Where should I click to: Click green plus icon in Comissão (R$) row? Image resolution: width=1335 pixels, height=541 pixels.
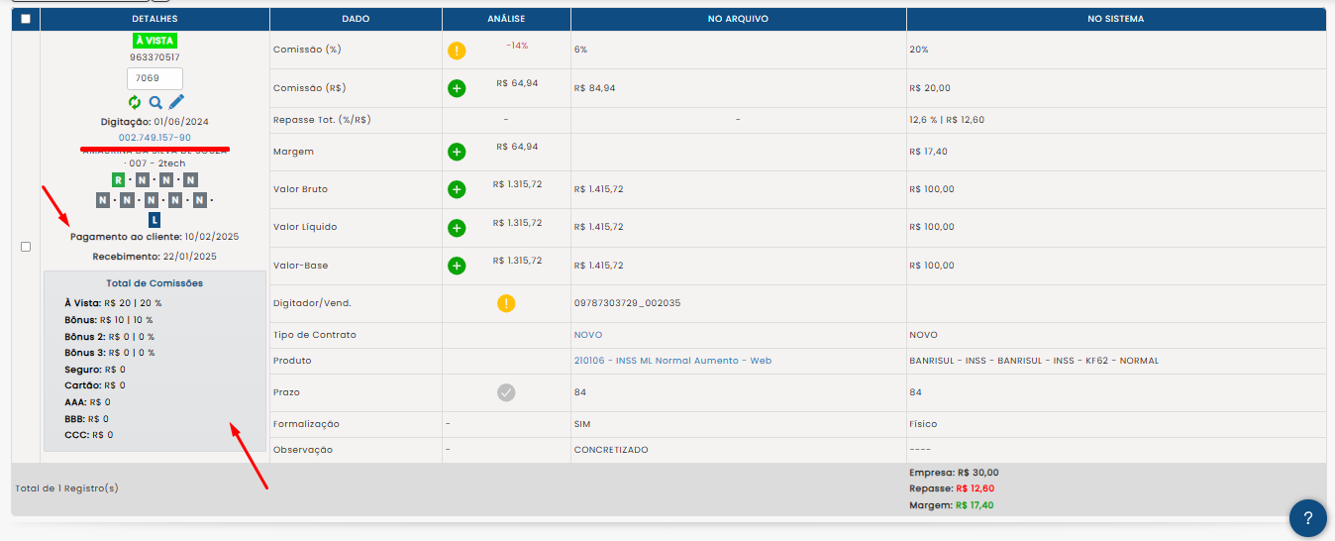pyautogui.click(x=457, y=88)
